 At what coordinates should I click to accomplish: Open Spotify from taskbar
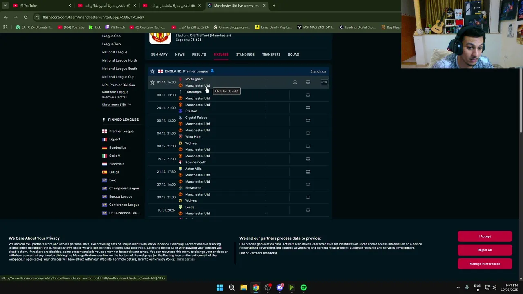click(x=304, y=287)
